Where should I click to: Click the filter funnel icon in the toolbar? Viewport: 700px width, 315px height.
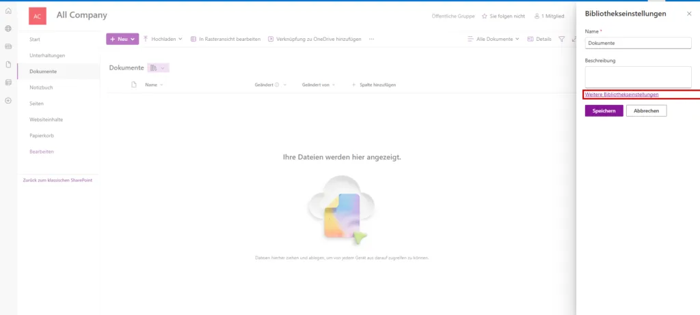561,39
